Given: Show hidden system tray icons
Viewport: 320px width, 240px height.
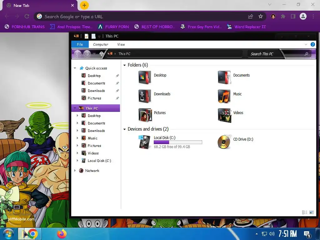Looking at the screenshot, I should pyautogui.click(x=257, y=234).
